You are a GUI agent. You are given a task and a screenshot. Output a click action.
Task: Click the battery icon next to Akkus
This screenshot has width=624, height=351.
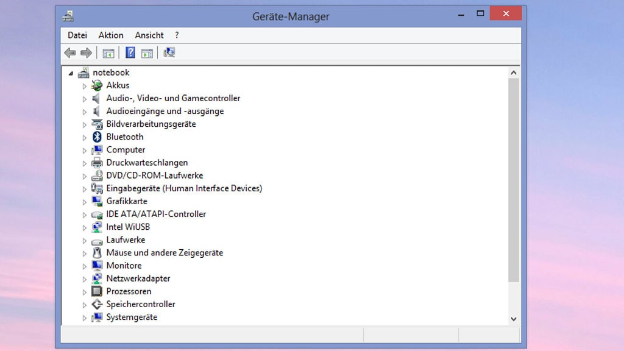coord(96,85)
